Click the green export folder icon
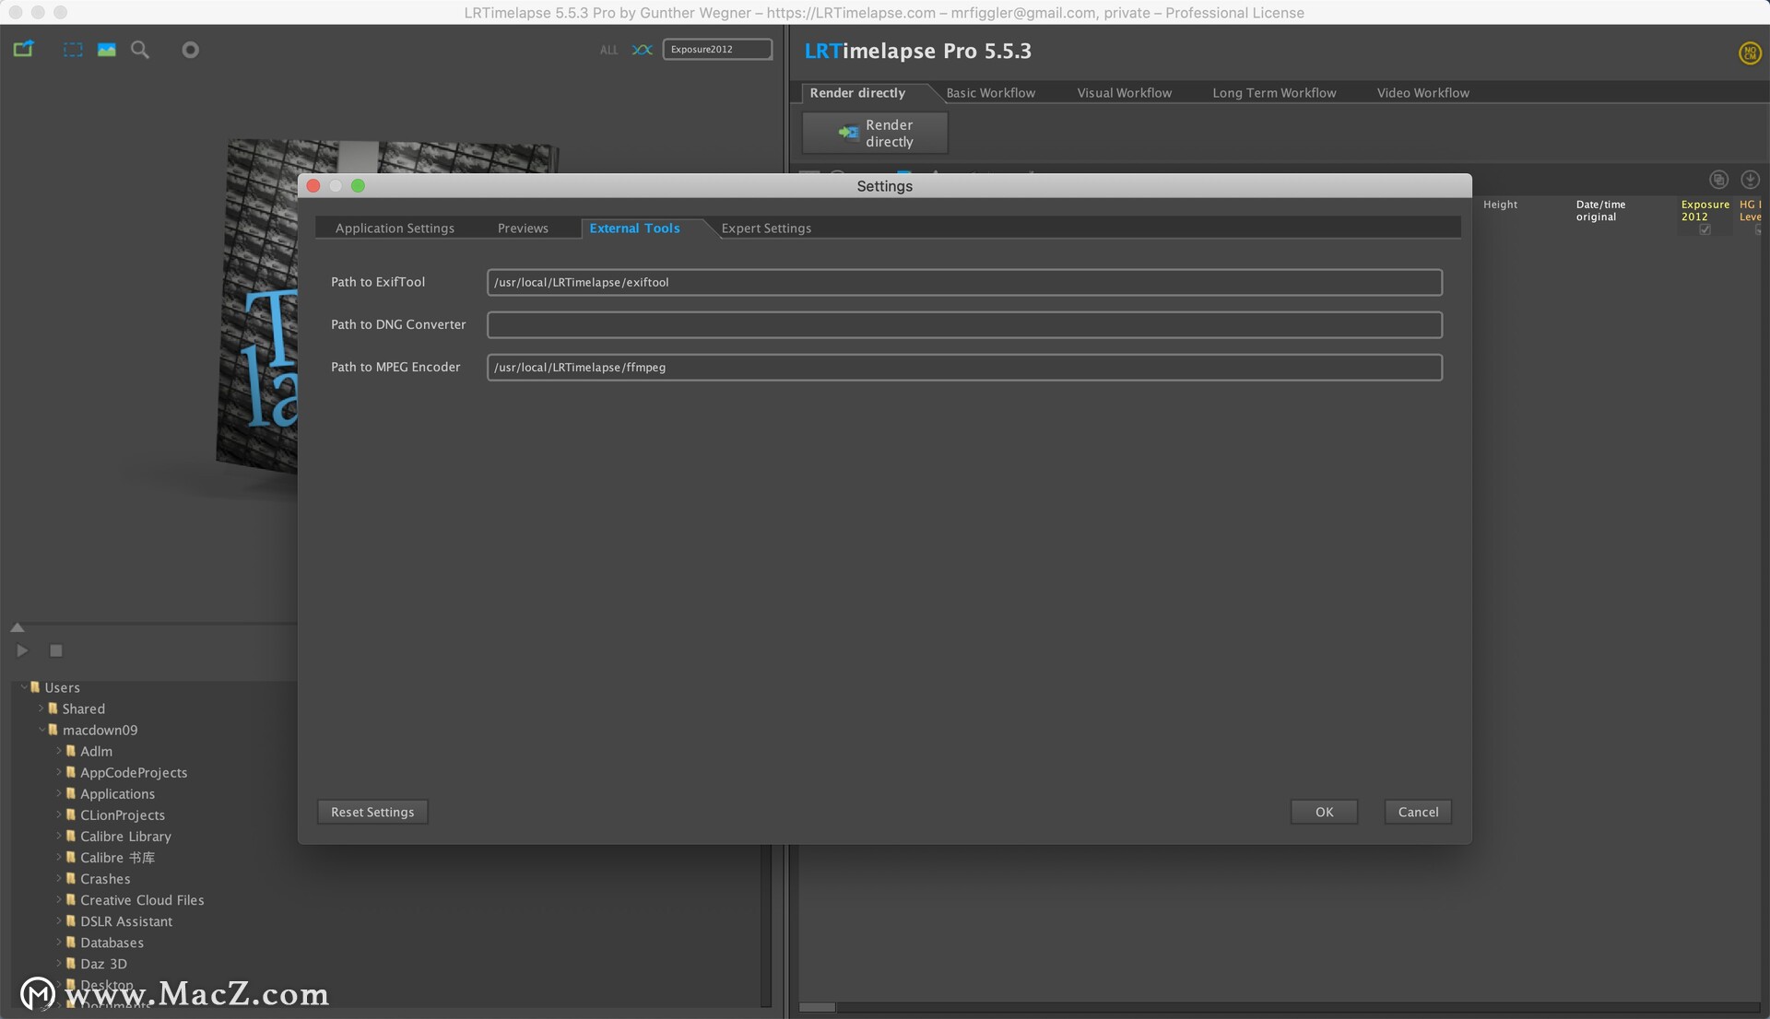 tap(23, 50)
